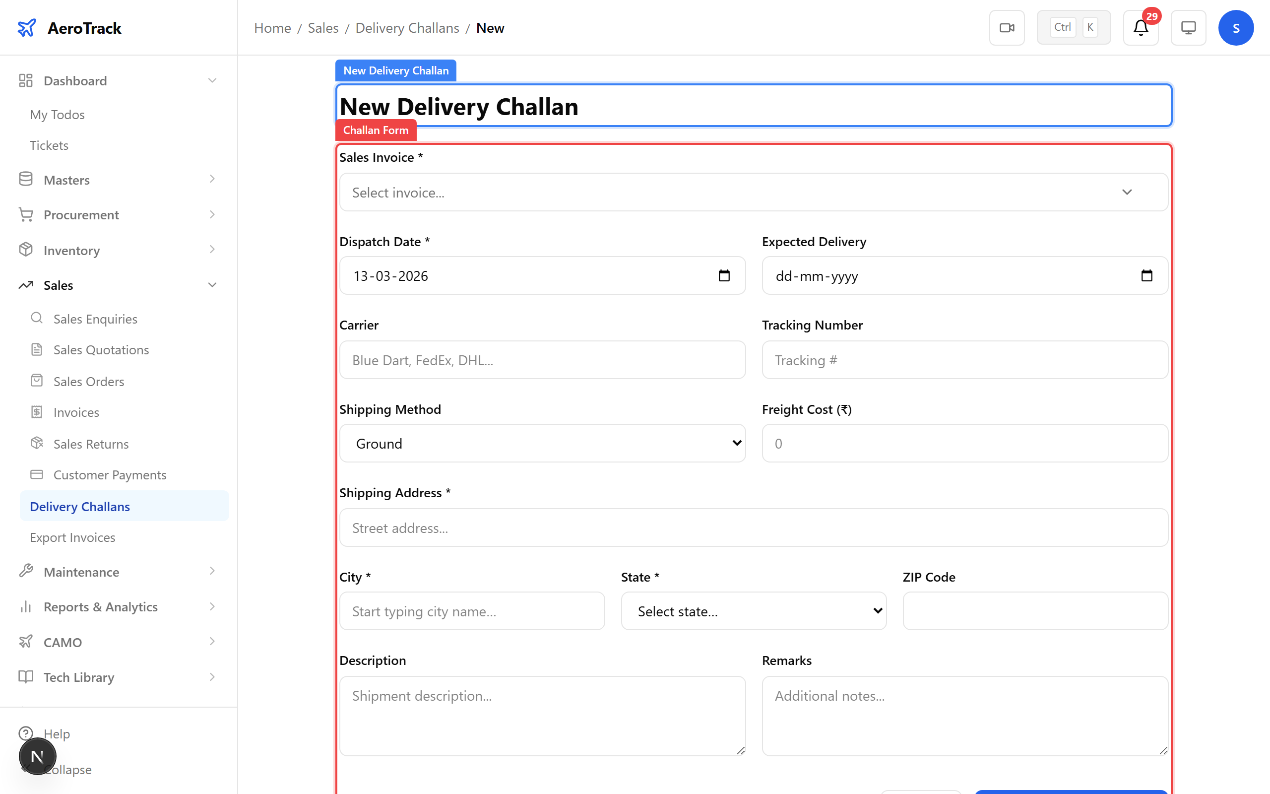Click the Procurement cart icon
The width and height of the screenshot is (1270, 794).
[25, 214]
